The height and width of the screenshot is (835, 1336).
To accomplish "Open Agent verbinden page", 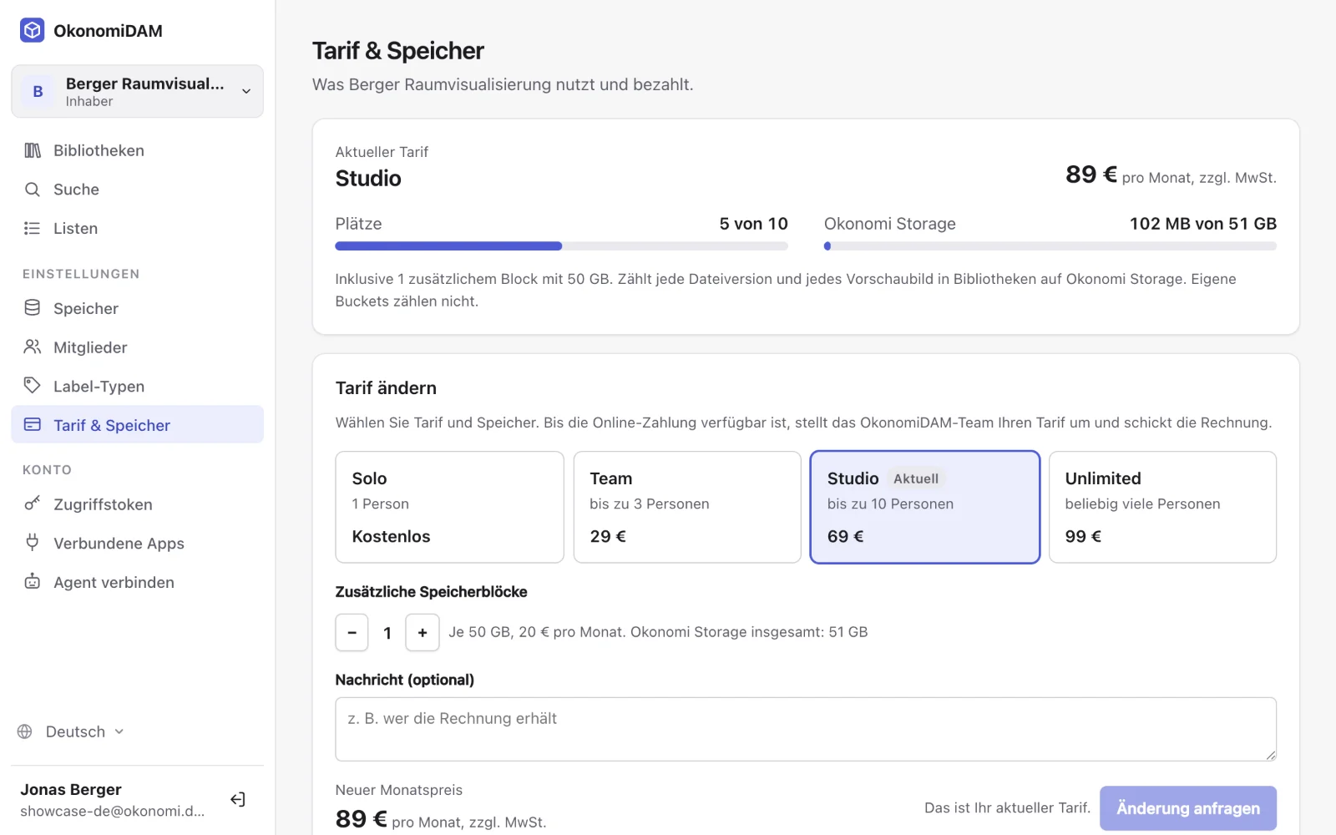I will click(138, 582).
